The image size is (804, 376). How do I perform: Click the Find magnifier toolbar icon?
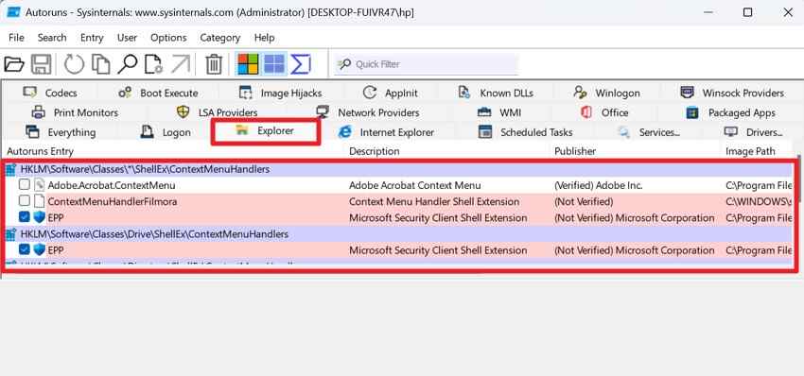pyautogui.click(x=127, y=64)
